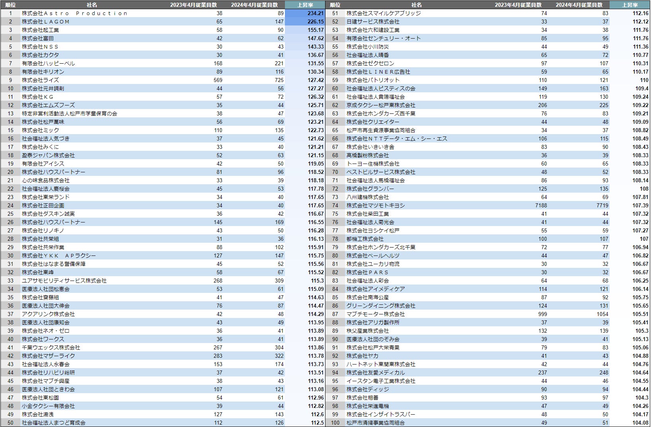Select the company name 株式会社ＬＡＧＯＭ
The image size is (651, 427).
(45, 21)
